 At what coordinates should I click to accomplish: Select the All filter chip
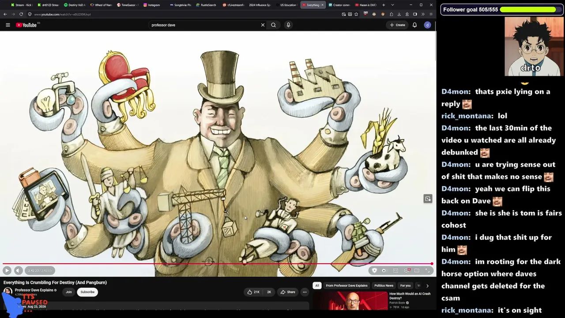pos(317,286)
